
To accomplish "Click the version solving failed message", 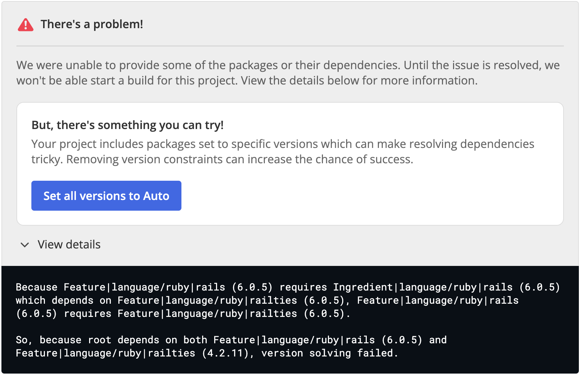I will pyautogui.click(x=329, y=353).
